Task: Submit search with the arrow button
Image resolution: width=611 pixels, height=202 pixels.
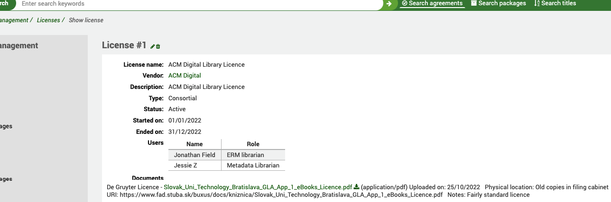Action: point(389,4)
